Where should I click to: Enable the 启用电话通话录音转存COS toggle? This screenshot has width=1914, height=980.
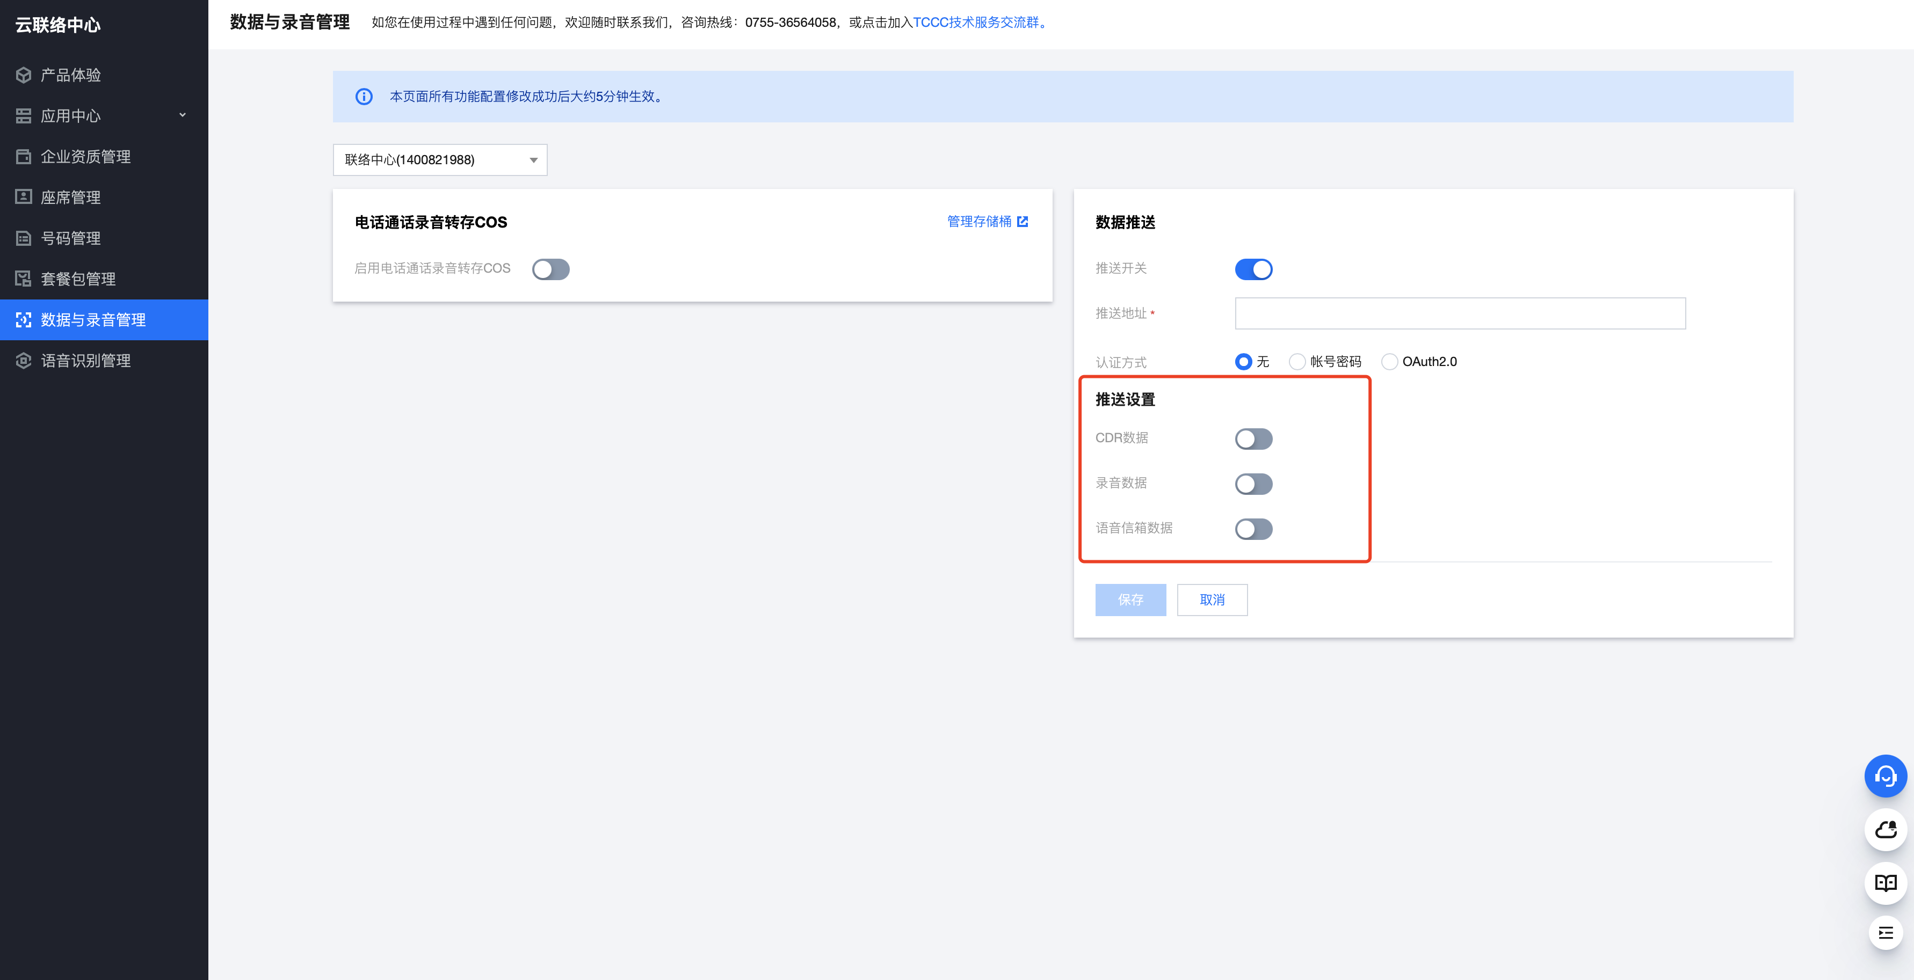click(x=550, y=269)
